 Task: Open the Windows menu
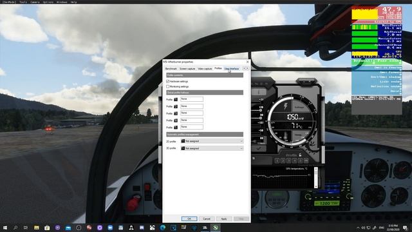pos(62,2)
